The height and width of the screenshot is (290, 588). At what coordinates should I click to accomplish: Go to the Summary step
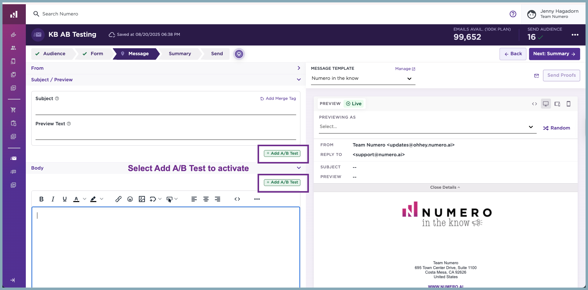(x=179, y=54)
